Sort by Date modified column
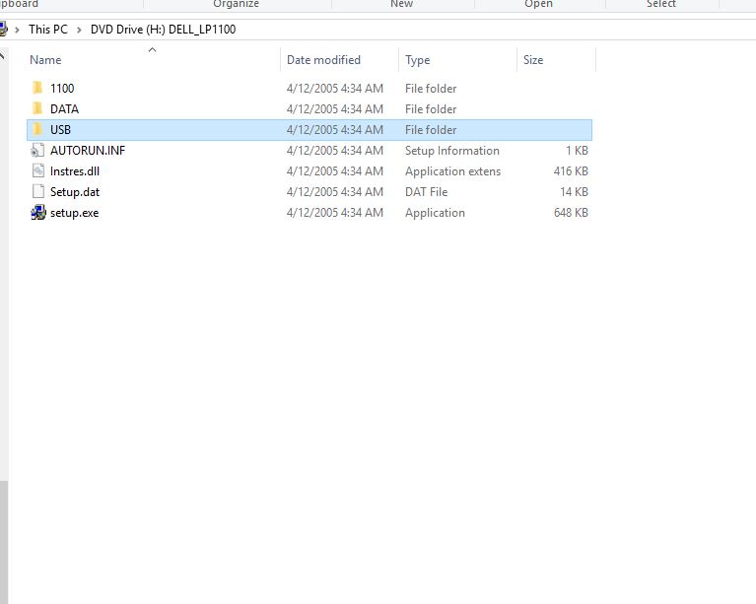 (x=323, y=60)
